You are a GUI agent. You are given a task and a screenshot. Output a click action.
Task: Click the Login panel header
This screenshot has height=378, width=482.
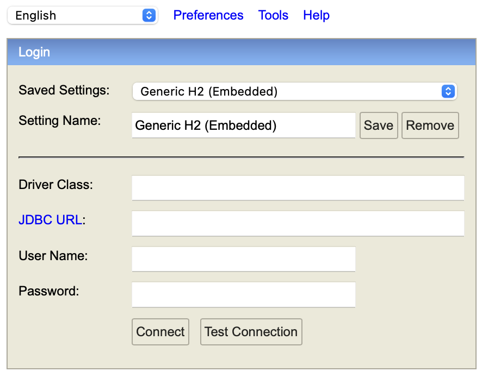(242, 52)
